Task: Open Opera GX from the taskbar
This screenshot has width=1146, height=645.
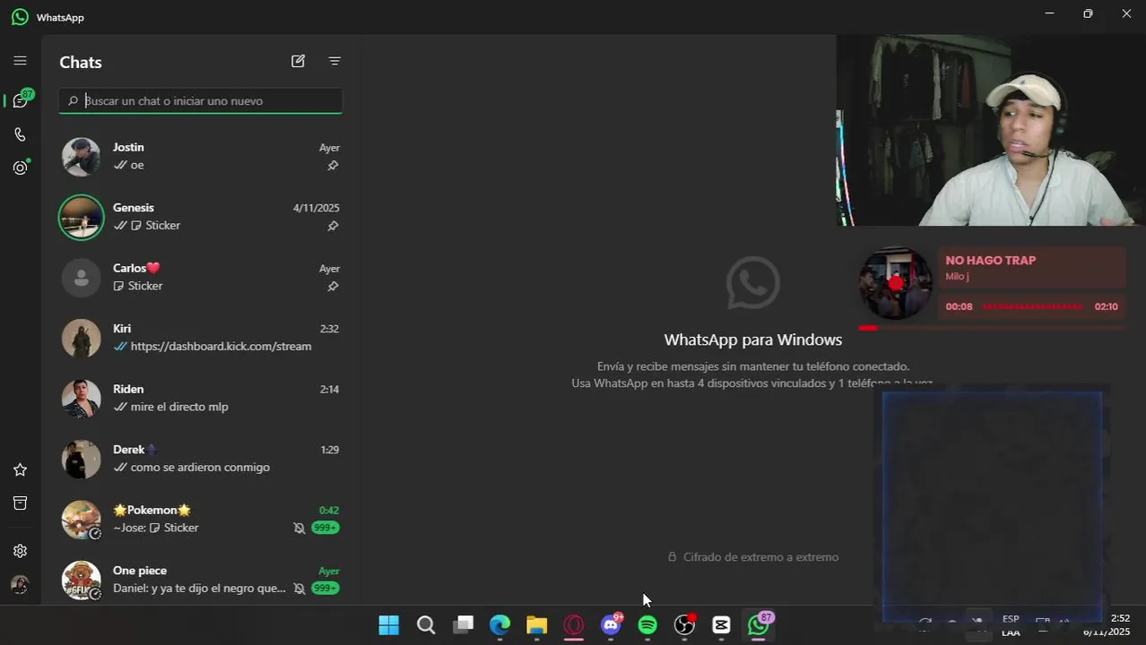Action: click(573, 625)
